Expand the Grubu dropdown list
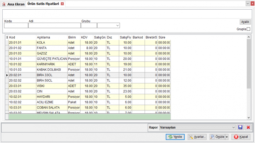Screen dimensions: 255x143 (117, 26)
